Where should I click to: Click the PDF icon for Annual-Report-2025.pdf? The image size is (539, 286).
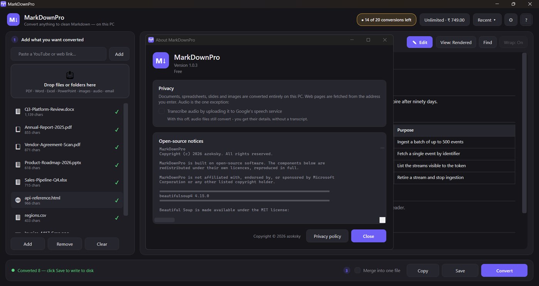(x=18, y=129)
